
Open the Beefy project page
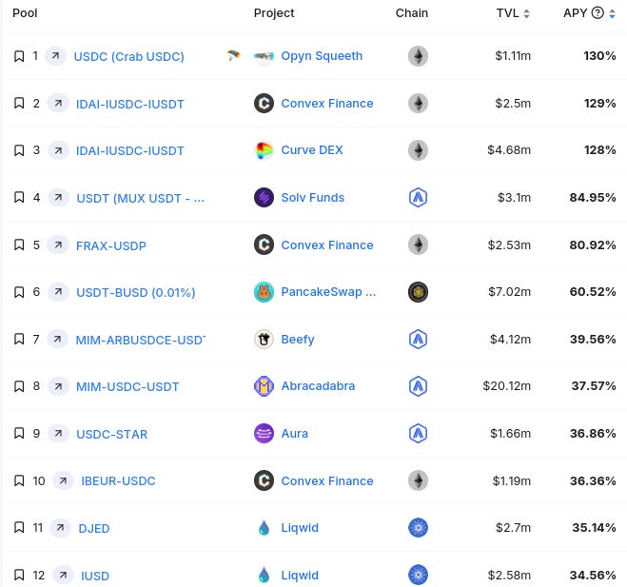[298, 340]
